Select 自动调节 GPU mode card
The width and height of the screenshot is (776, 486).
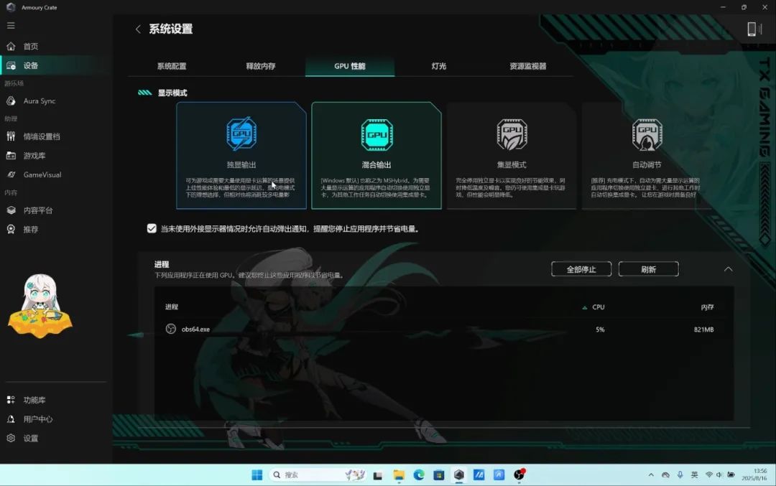coord(647,156)
